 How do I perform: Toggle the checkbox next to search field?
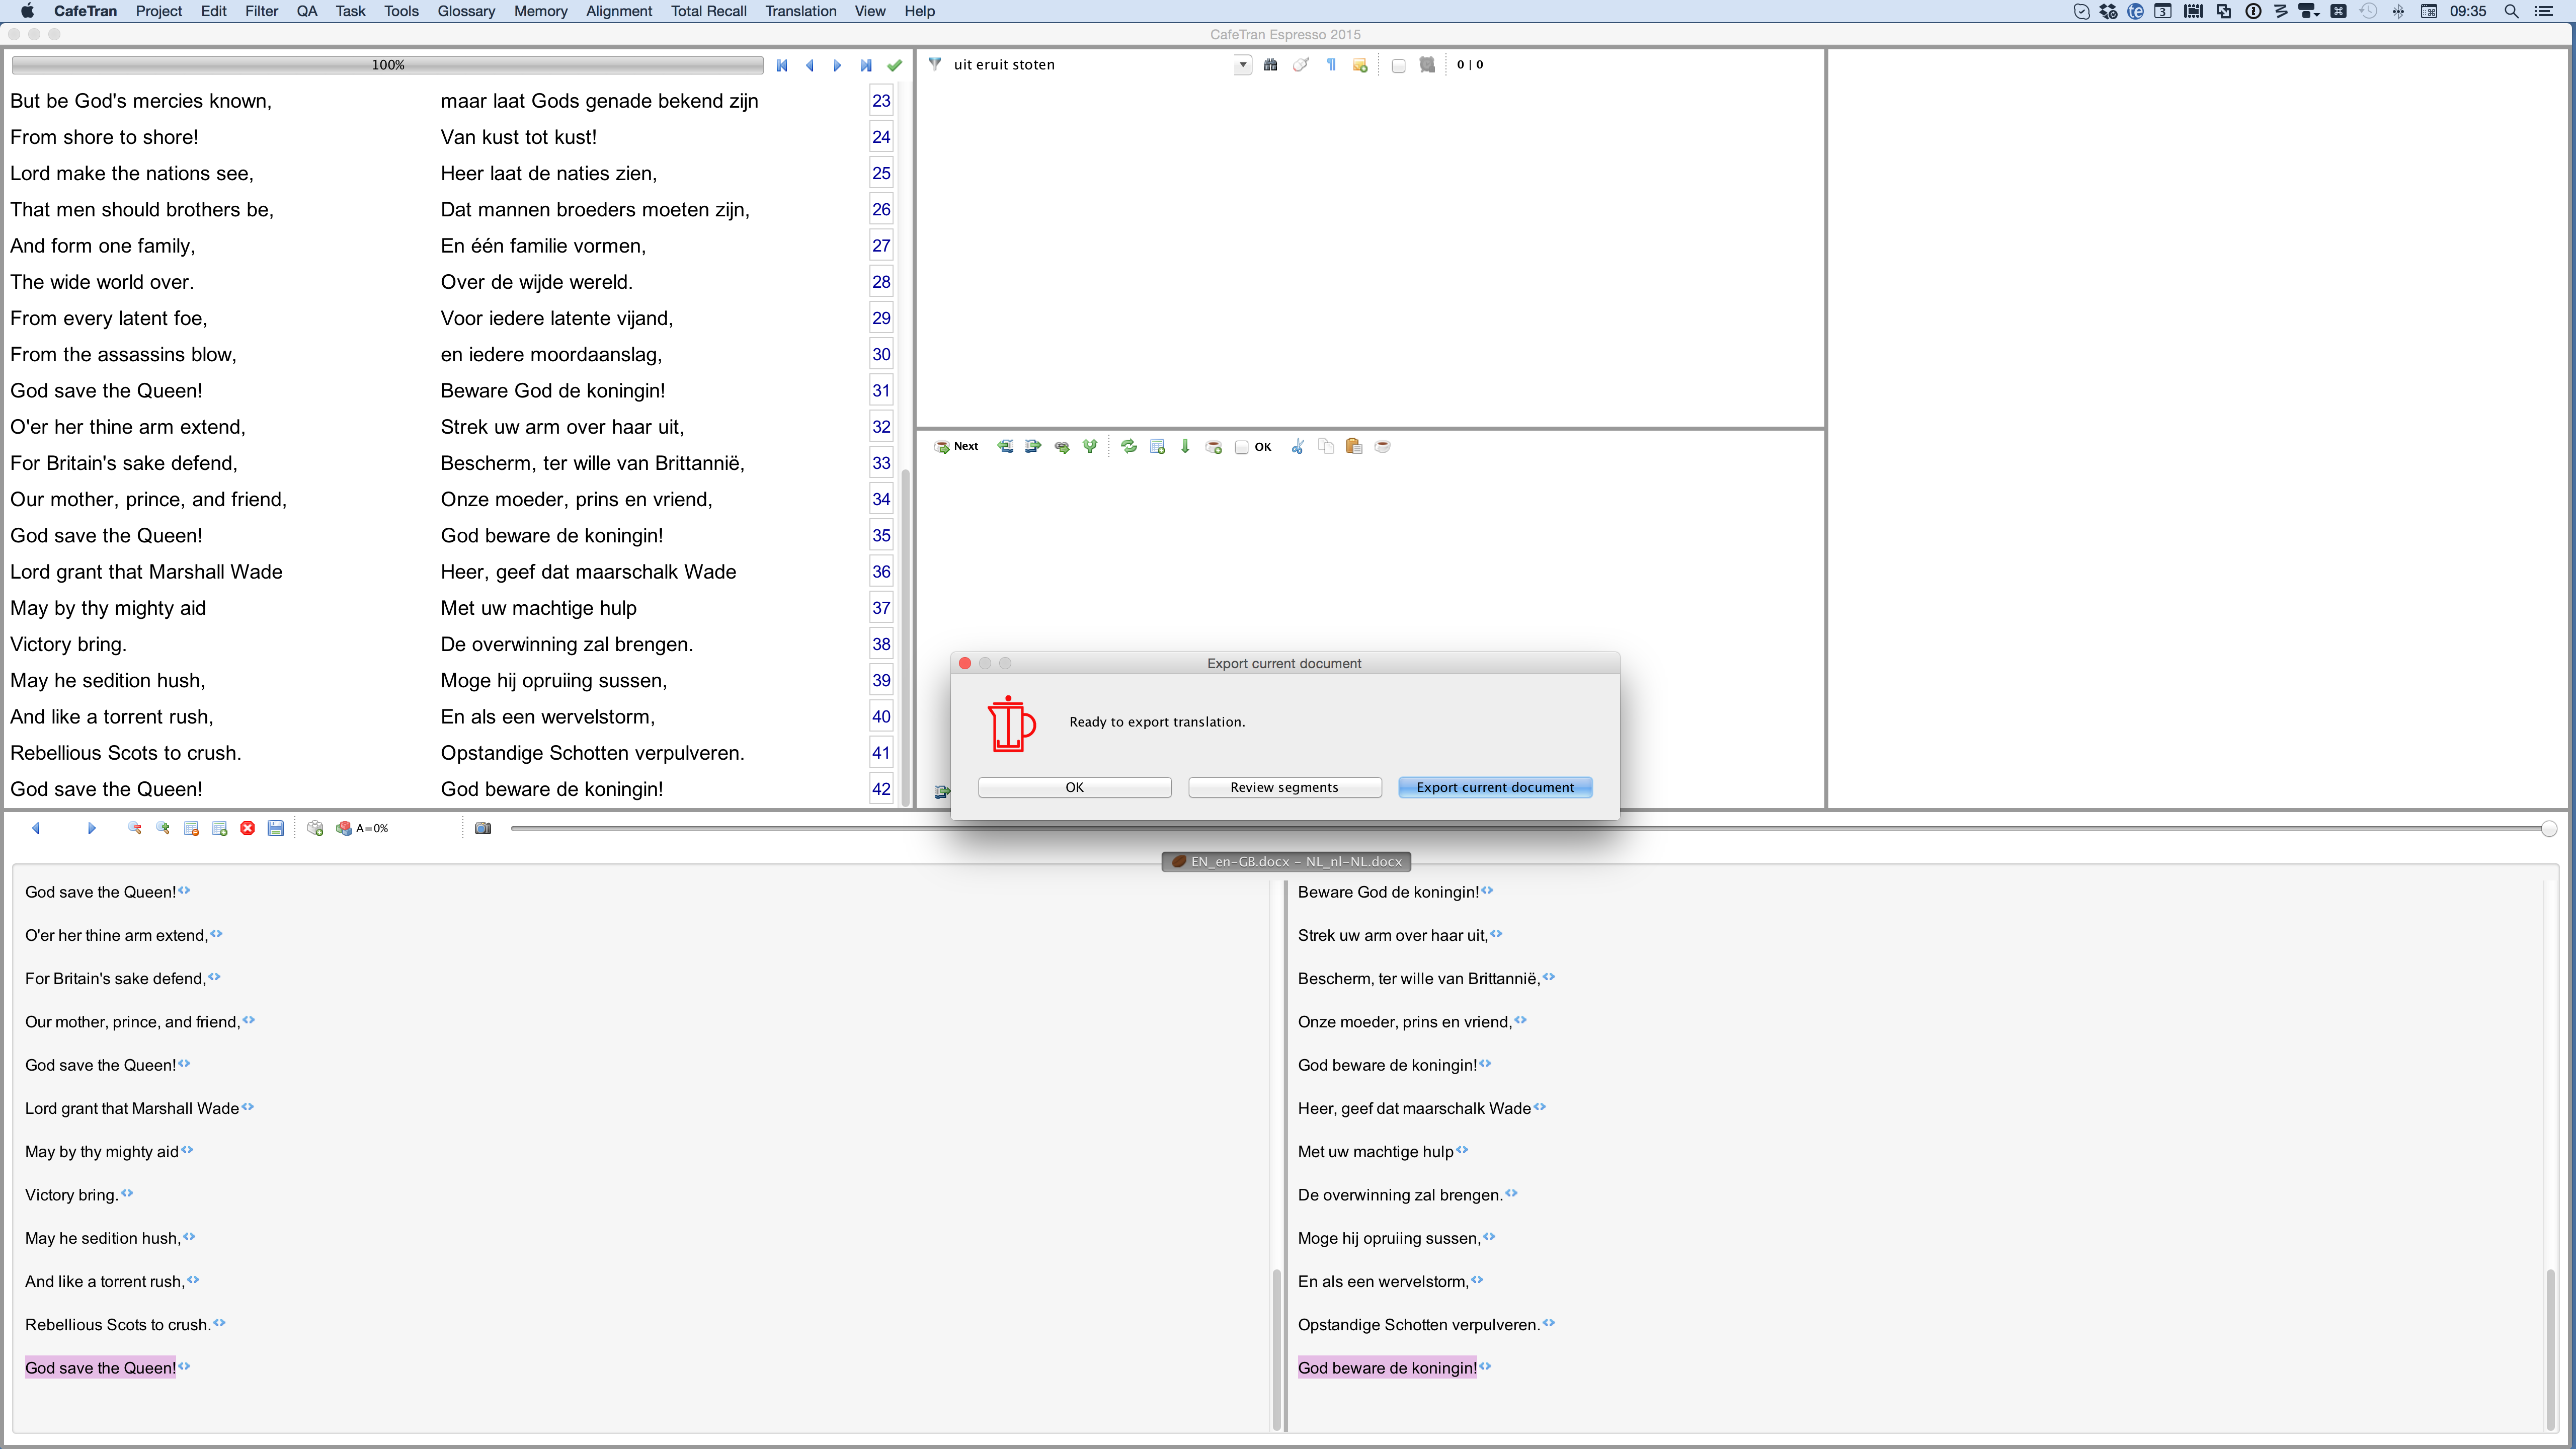tap(1398, 65)
